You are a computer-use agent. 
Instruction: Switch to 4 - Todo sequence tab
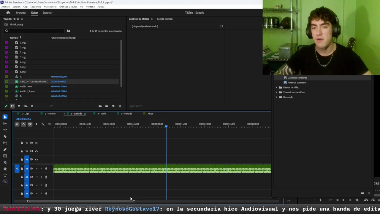point(102,114)
